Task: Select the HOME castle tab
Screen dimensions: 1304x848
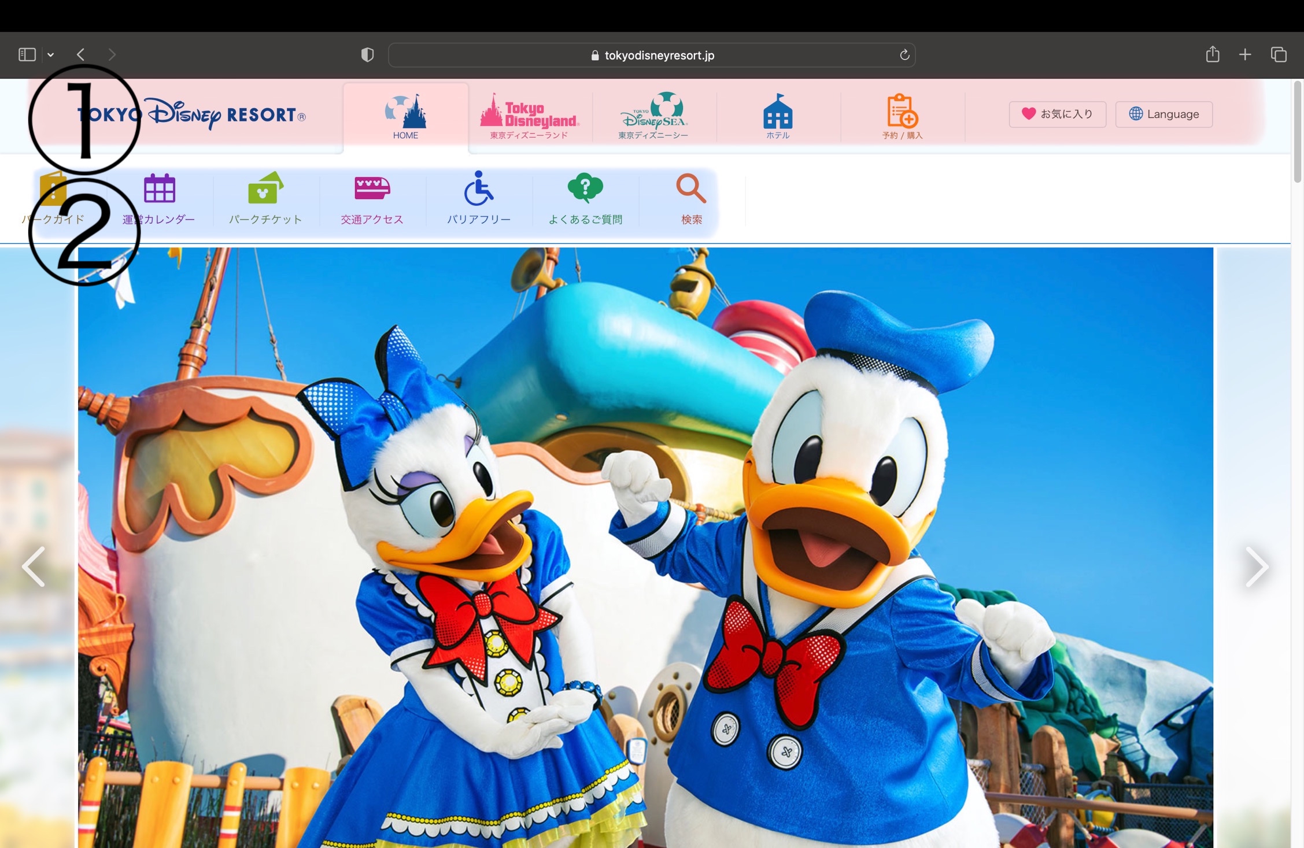Action: pos(405,117)
